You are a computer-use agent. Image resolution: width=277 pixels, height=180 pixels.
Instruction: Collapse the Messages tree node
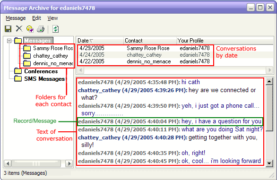click(x=9, y=41)
